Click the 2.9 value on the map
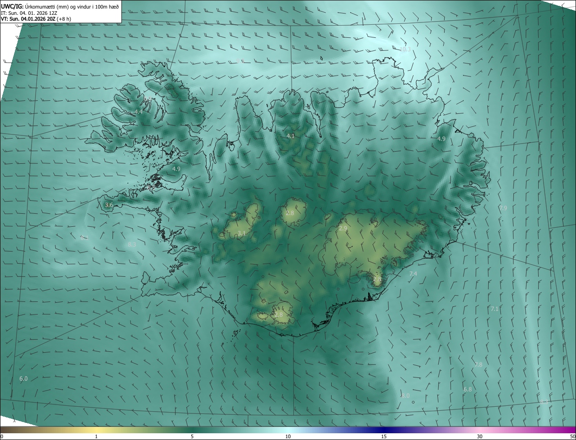576x440 pixels. [x=343, y=229]
